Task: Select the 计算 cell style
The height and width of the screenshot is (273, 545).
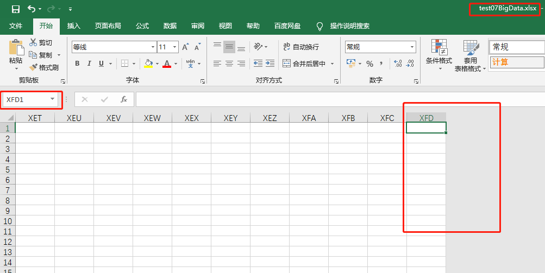Action: click(517, 62)
